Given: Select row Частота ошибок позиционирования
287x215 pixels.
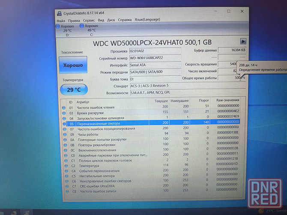Looking at the screenshot, I should [151, 128].
